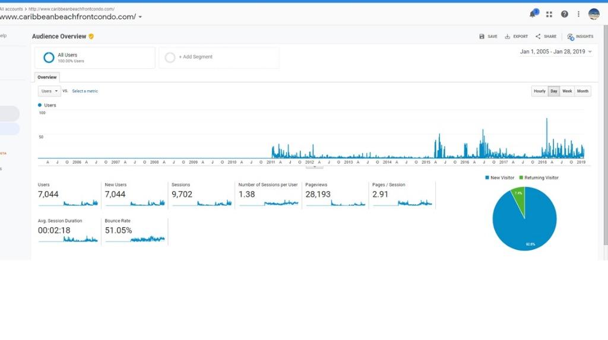This screenshot has height=340, width=608.
Task: Open the Users metric dropdown
Action: (49, 91)
